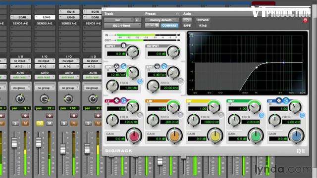Click the RTAS format button
The height and width of the screenshot is (178, 317).
[203, 26]
